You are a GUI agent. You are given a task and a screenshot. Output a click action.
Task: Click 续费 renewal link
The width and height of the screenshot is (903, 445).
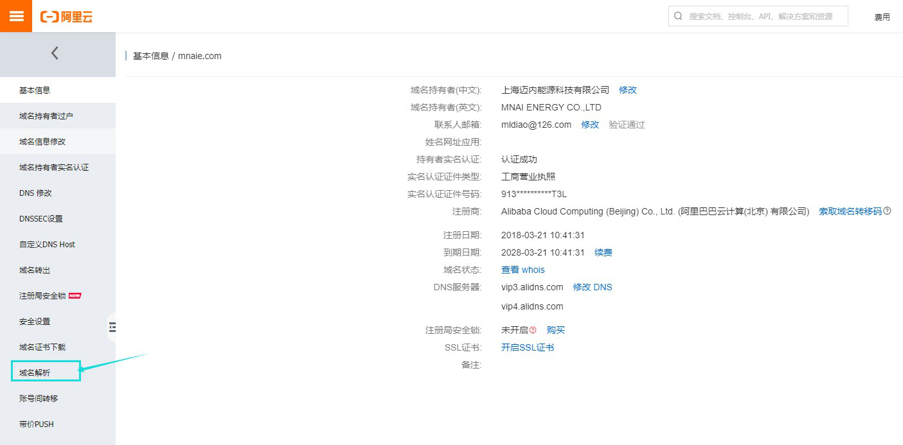[603, 252]
